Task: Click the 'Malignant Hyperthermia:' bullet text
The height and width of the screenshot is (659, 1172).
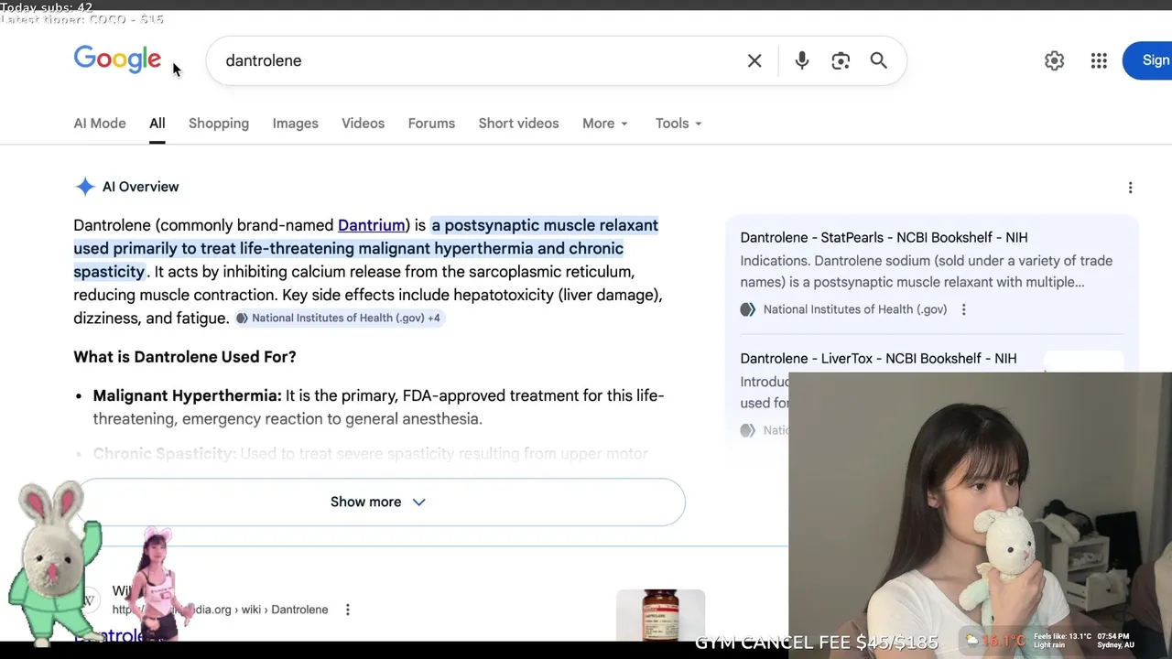Action: 187,395
